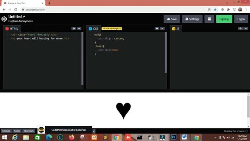This screenshot has width=250, height=141.
Task: Open HTML editor settings gear
Action: (73, 29)
